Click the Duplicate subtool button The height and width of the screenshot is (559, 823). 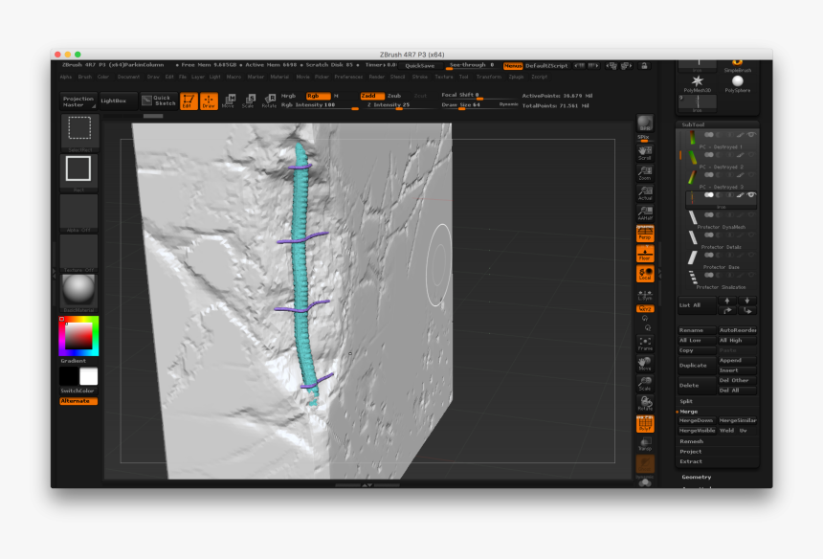pyautogui.click(x=694, y=366)
